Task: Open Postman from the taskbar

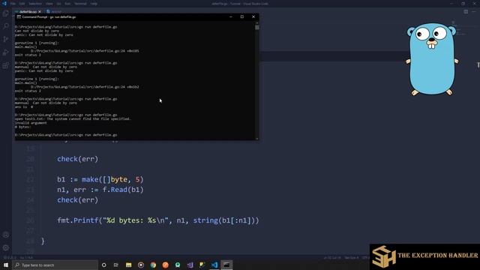Action: point(165,265)
